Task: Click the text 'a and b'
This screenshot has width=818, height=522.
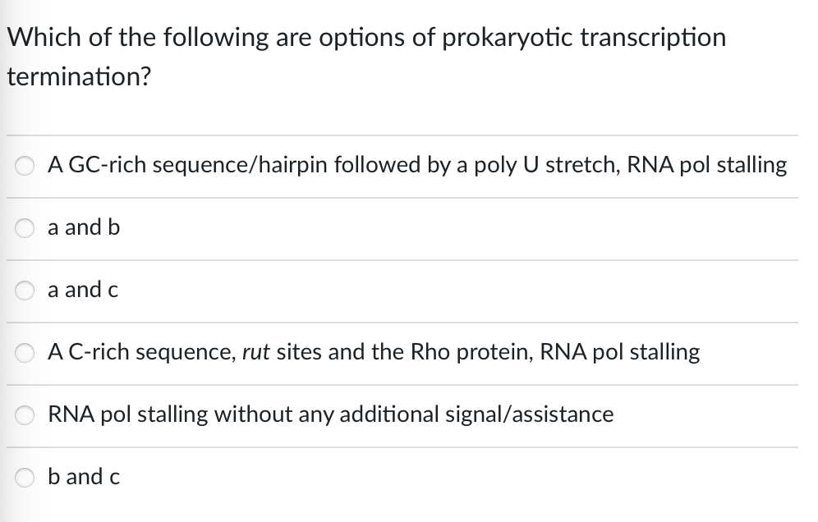Action: [83, 227]
